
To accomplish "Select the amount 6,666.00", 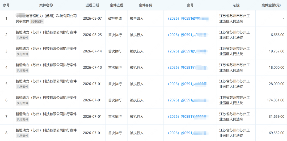I will click(277, 35).
